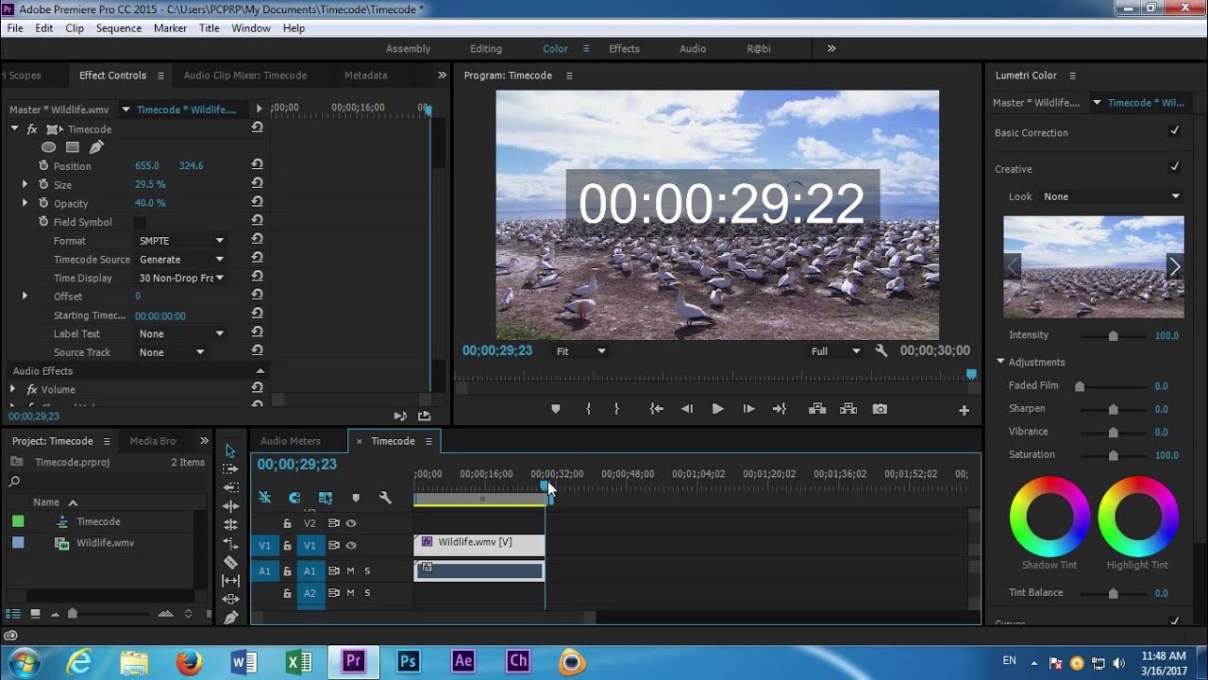Click the Export Frame camera icon
The image size is (1208, 680).
(880, 409)
